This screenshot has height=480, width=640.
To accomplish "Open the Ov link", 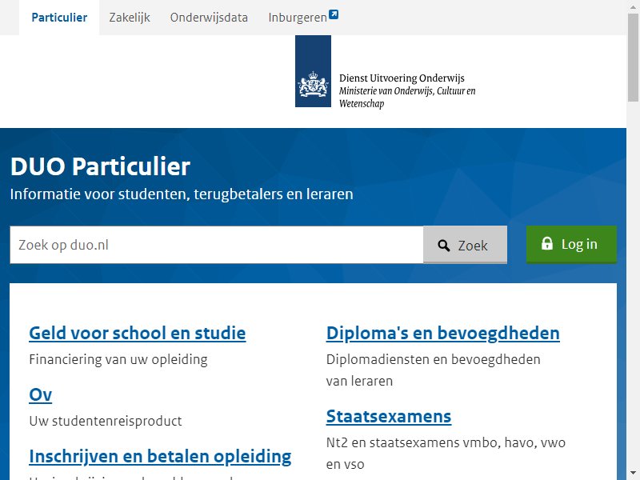I will point(41,394).
